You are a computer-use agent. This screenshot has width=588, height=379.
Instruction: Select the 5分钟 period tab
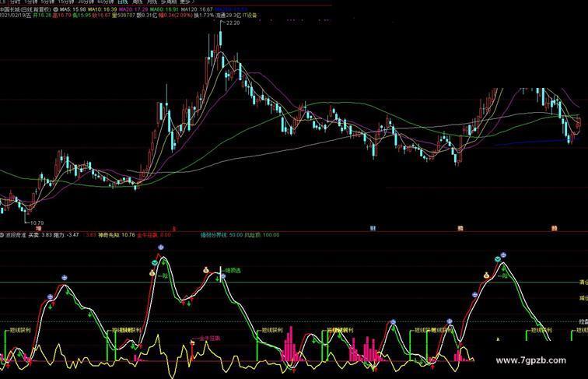[x=48, y=2]
